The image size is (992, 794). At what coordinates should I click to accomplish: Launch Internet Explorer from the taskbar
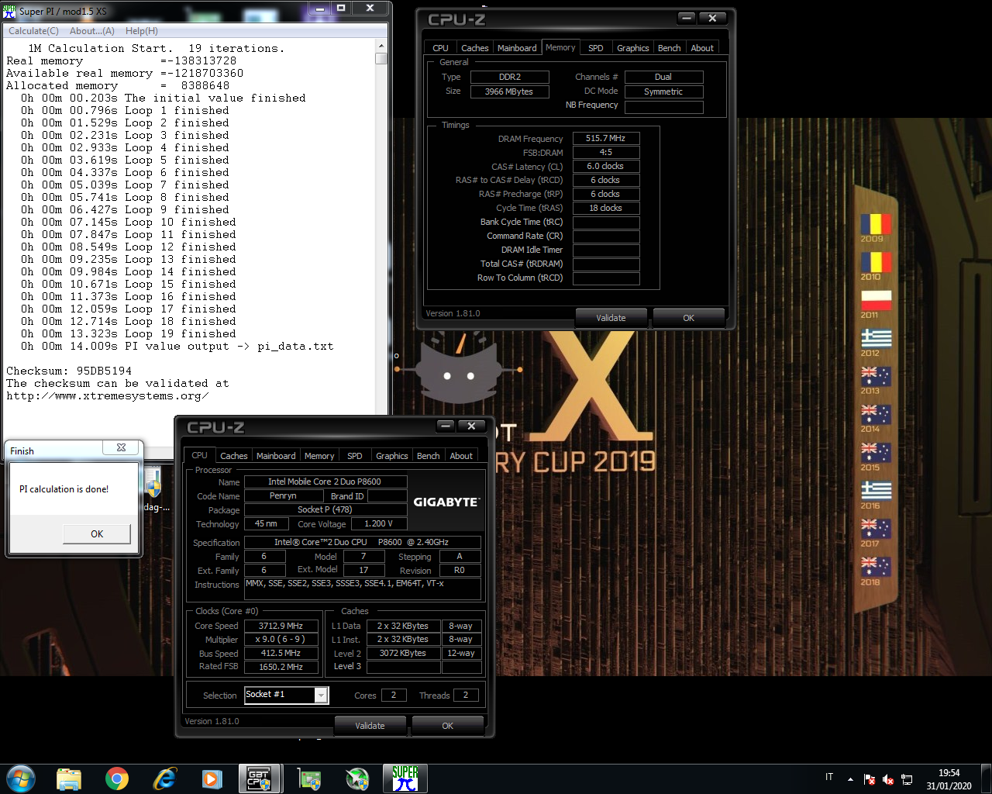[165, 778]
